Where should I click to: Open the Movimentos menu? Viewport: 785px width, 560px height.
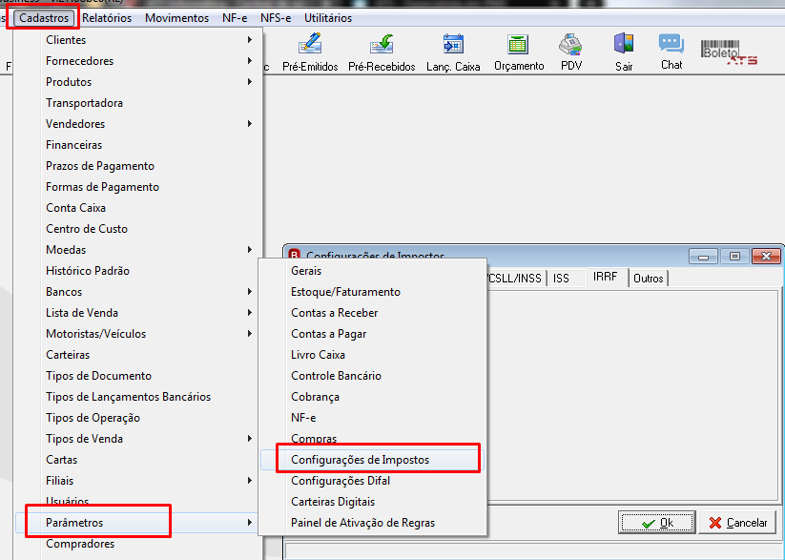point(176,18)
